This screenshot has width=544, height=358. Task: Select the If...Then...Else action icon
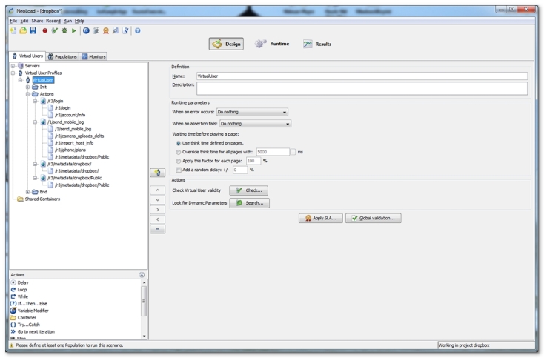pos(13,304)
